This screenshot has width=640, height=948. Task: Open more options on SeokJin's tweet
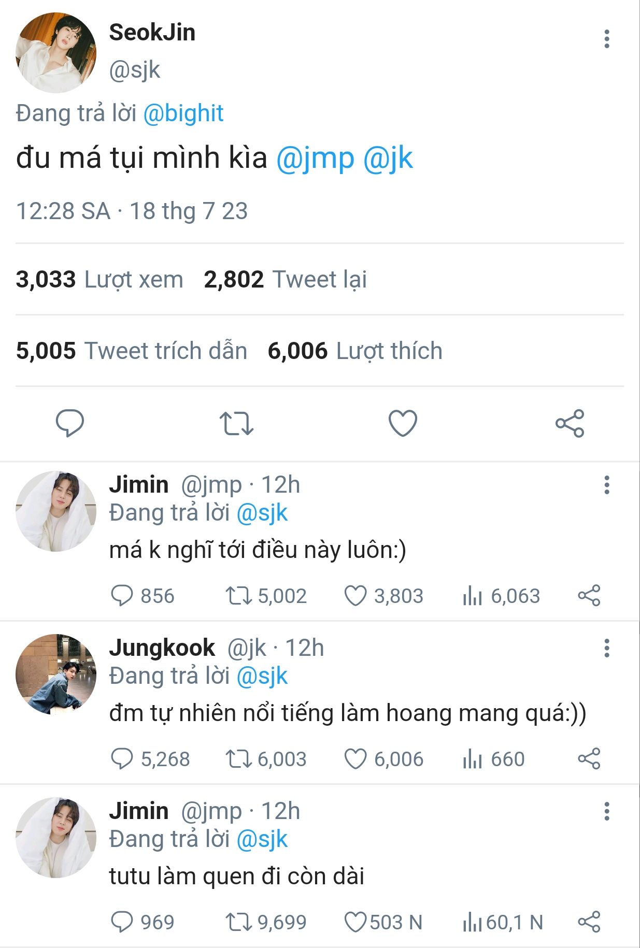tap(606, 39)
